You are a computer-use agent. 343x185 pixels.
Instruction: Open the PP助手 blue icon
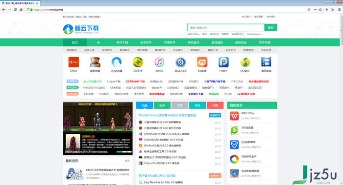click(223, 62)
